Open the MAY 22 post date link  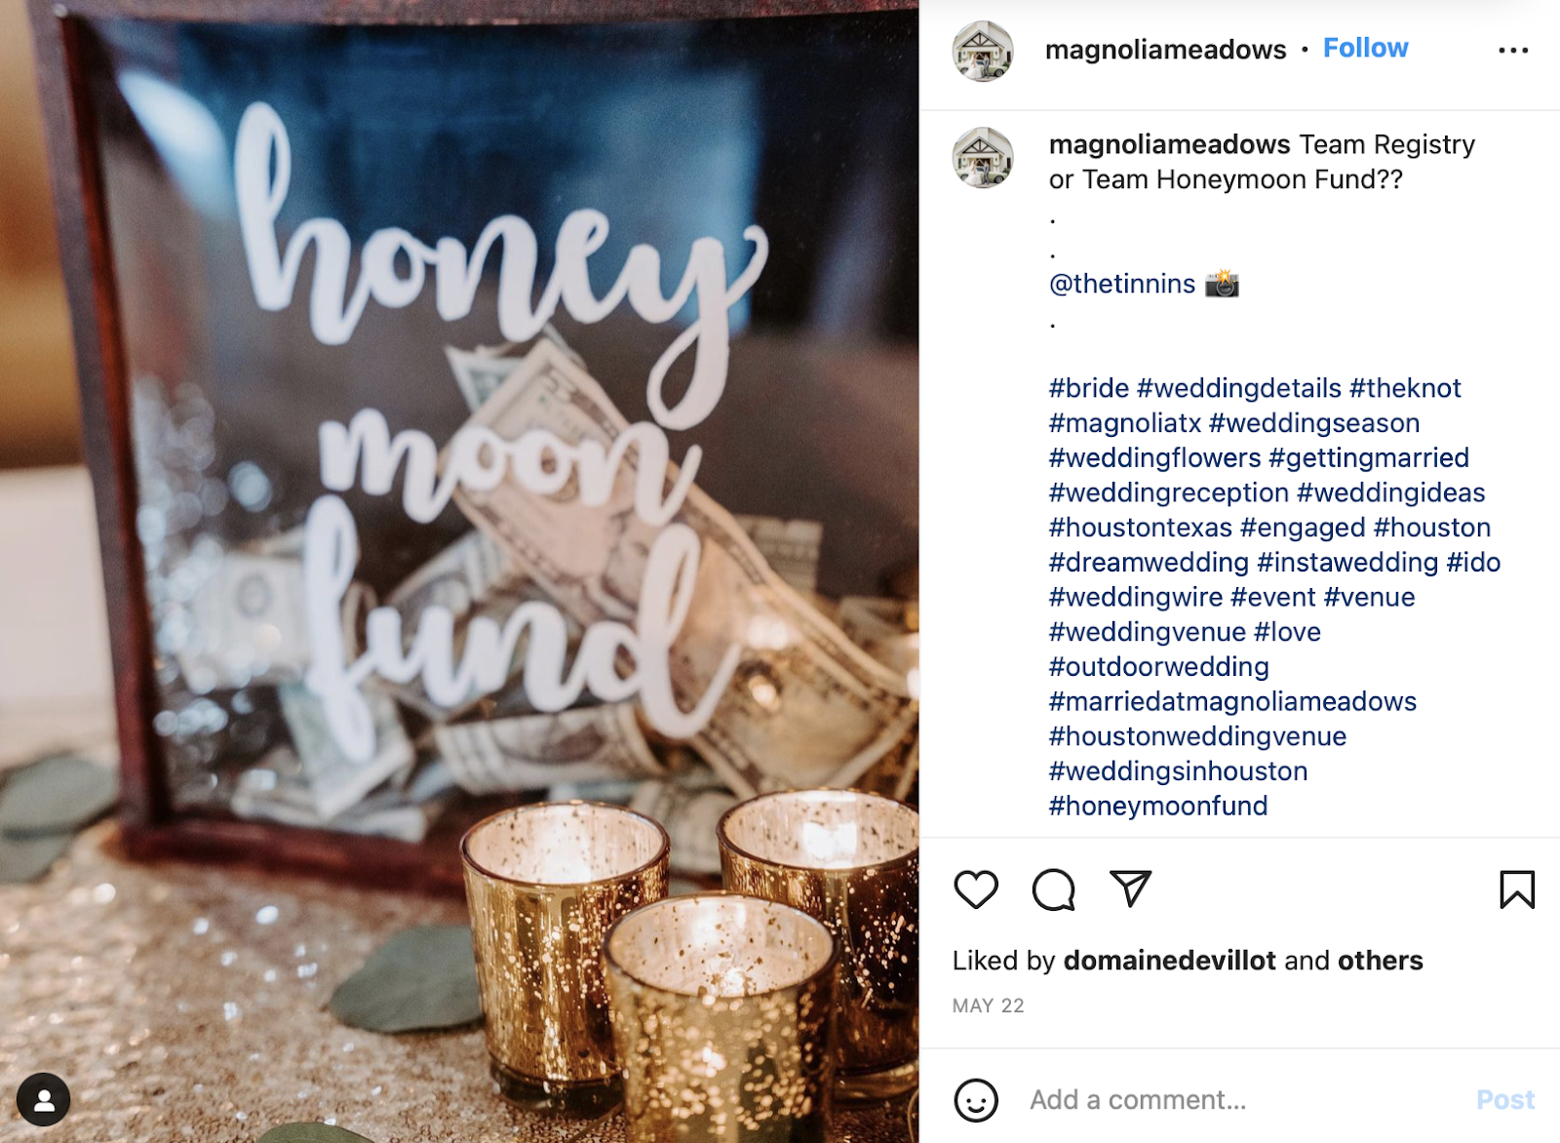[x=988, y=1005]
